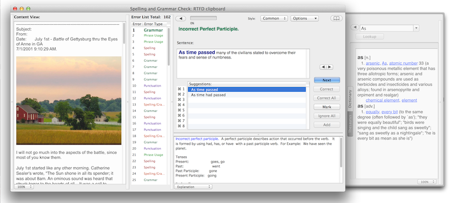
Task: Switch to the Dictionary side tab
Action: 350,99
